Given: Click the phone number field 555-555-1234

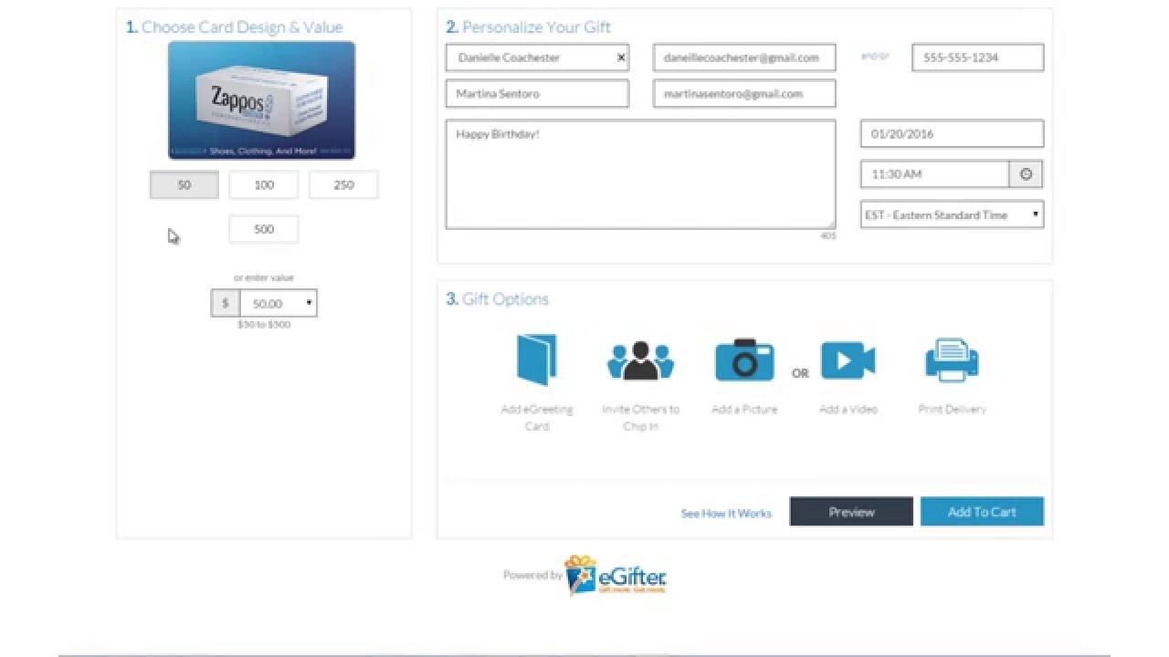Looking at the screenshot, I should (977, 57).
